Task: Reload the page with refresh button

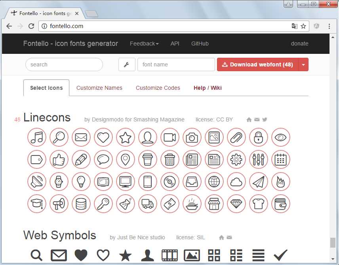Action: tap(31, 26)
